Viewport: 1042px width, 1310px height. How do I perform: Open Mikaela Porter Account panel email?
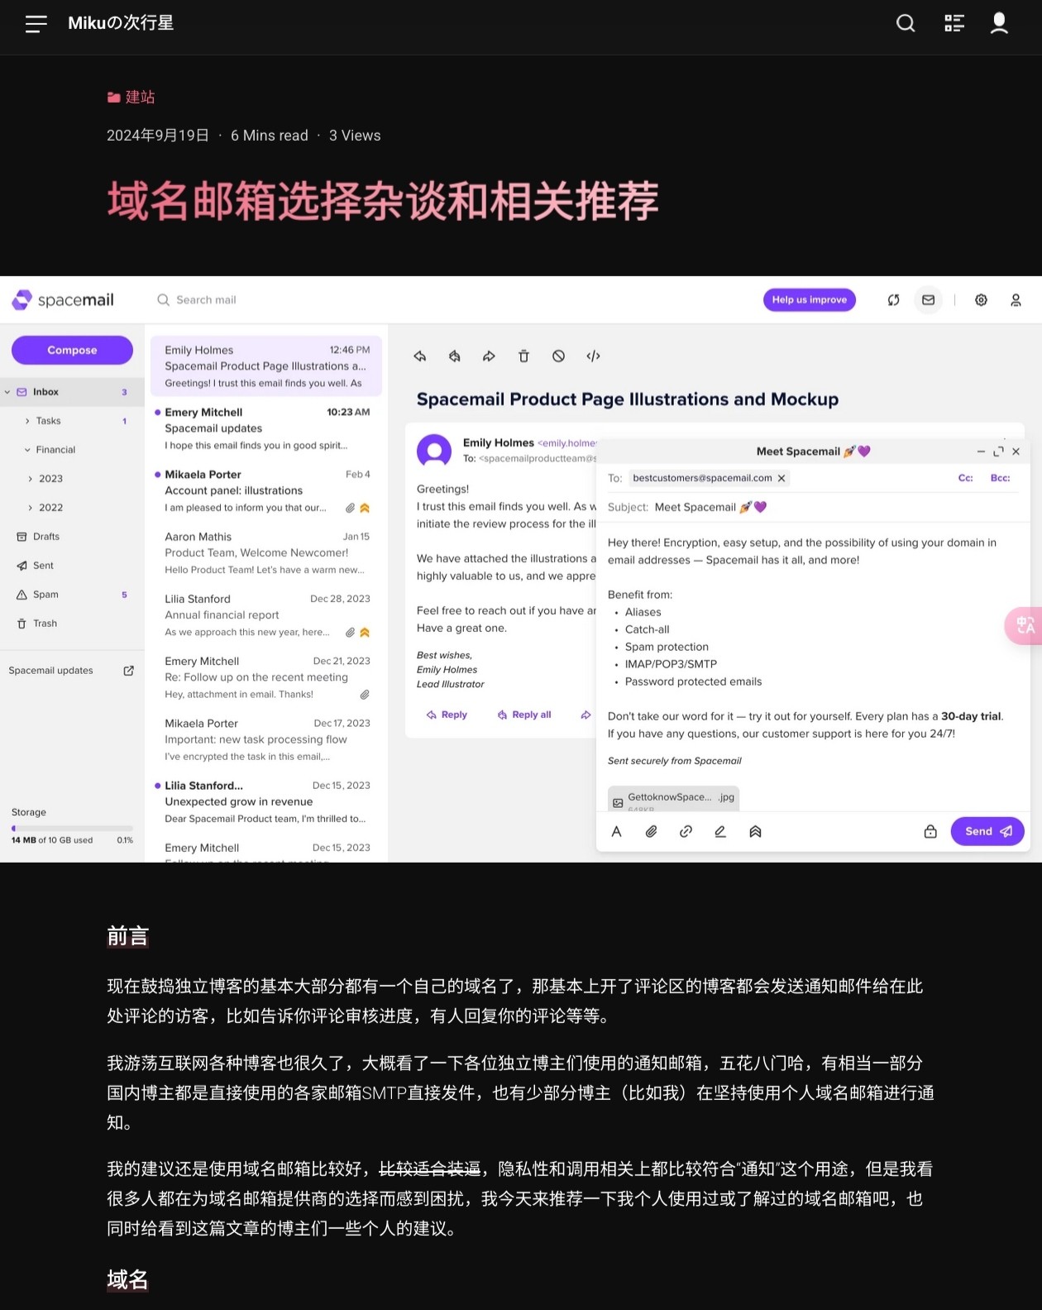coord(266,490)
